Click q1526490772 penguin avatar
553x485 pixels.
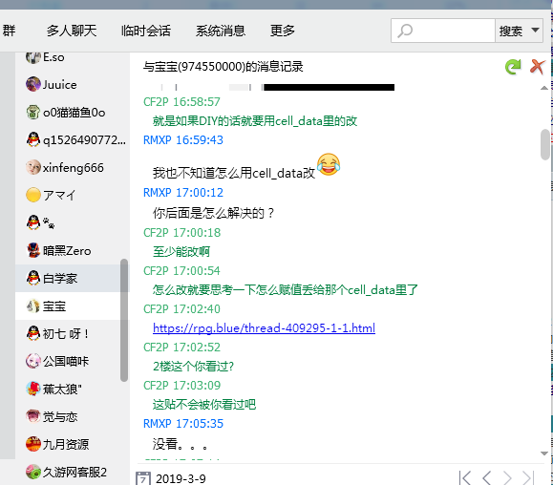(33, 139)
